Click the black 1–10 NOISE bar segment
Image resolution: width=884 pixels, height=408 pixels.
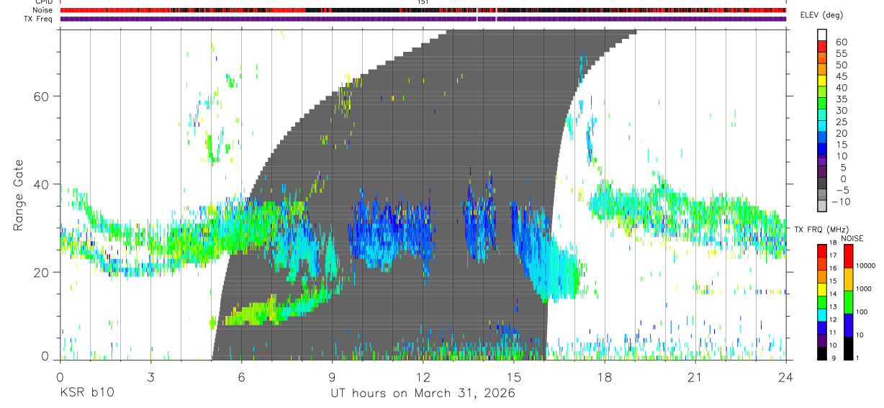[x=848, y=348]
